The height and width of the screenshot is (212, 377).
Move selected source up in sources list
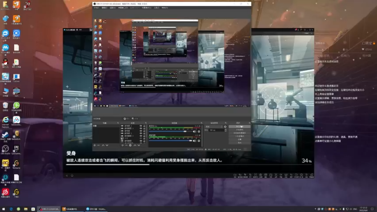tap(135, 145)
